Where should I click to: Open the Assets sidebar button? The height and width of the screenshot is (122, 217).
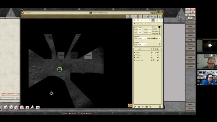click(190, 104)
